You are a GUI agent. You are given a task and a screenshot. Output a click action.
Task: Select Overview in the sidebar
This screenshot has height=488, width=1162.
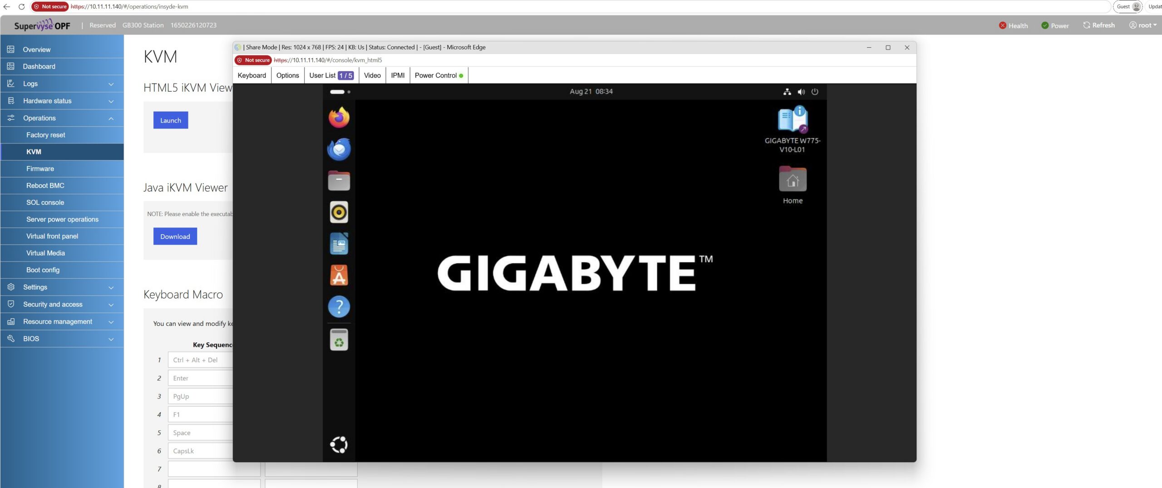point(62,49)
